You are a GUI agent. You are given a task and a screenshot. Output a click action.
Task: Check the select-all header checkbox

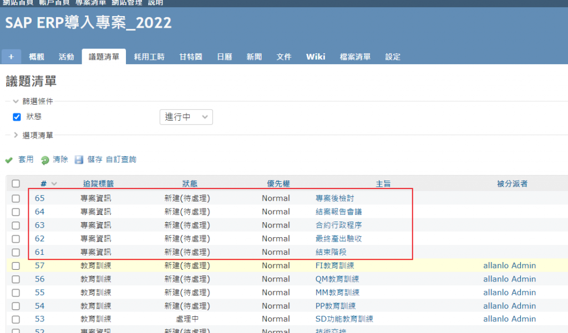[x=16, y=183]
